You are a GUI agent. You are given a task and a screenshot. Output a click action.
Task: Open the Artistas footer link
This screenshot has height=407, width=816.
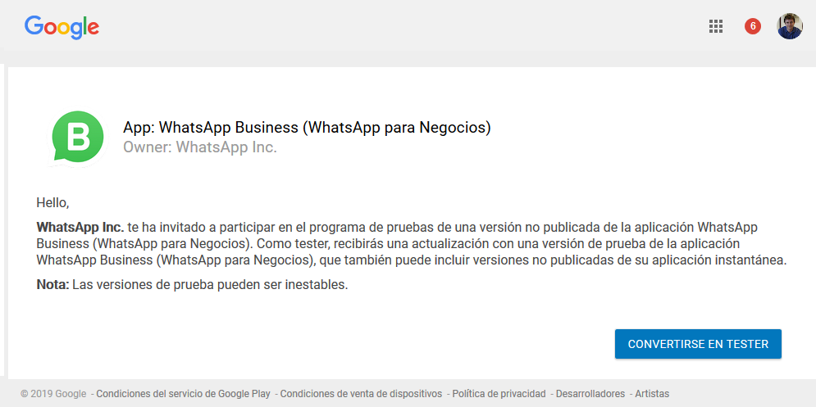point(652,393)
